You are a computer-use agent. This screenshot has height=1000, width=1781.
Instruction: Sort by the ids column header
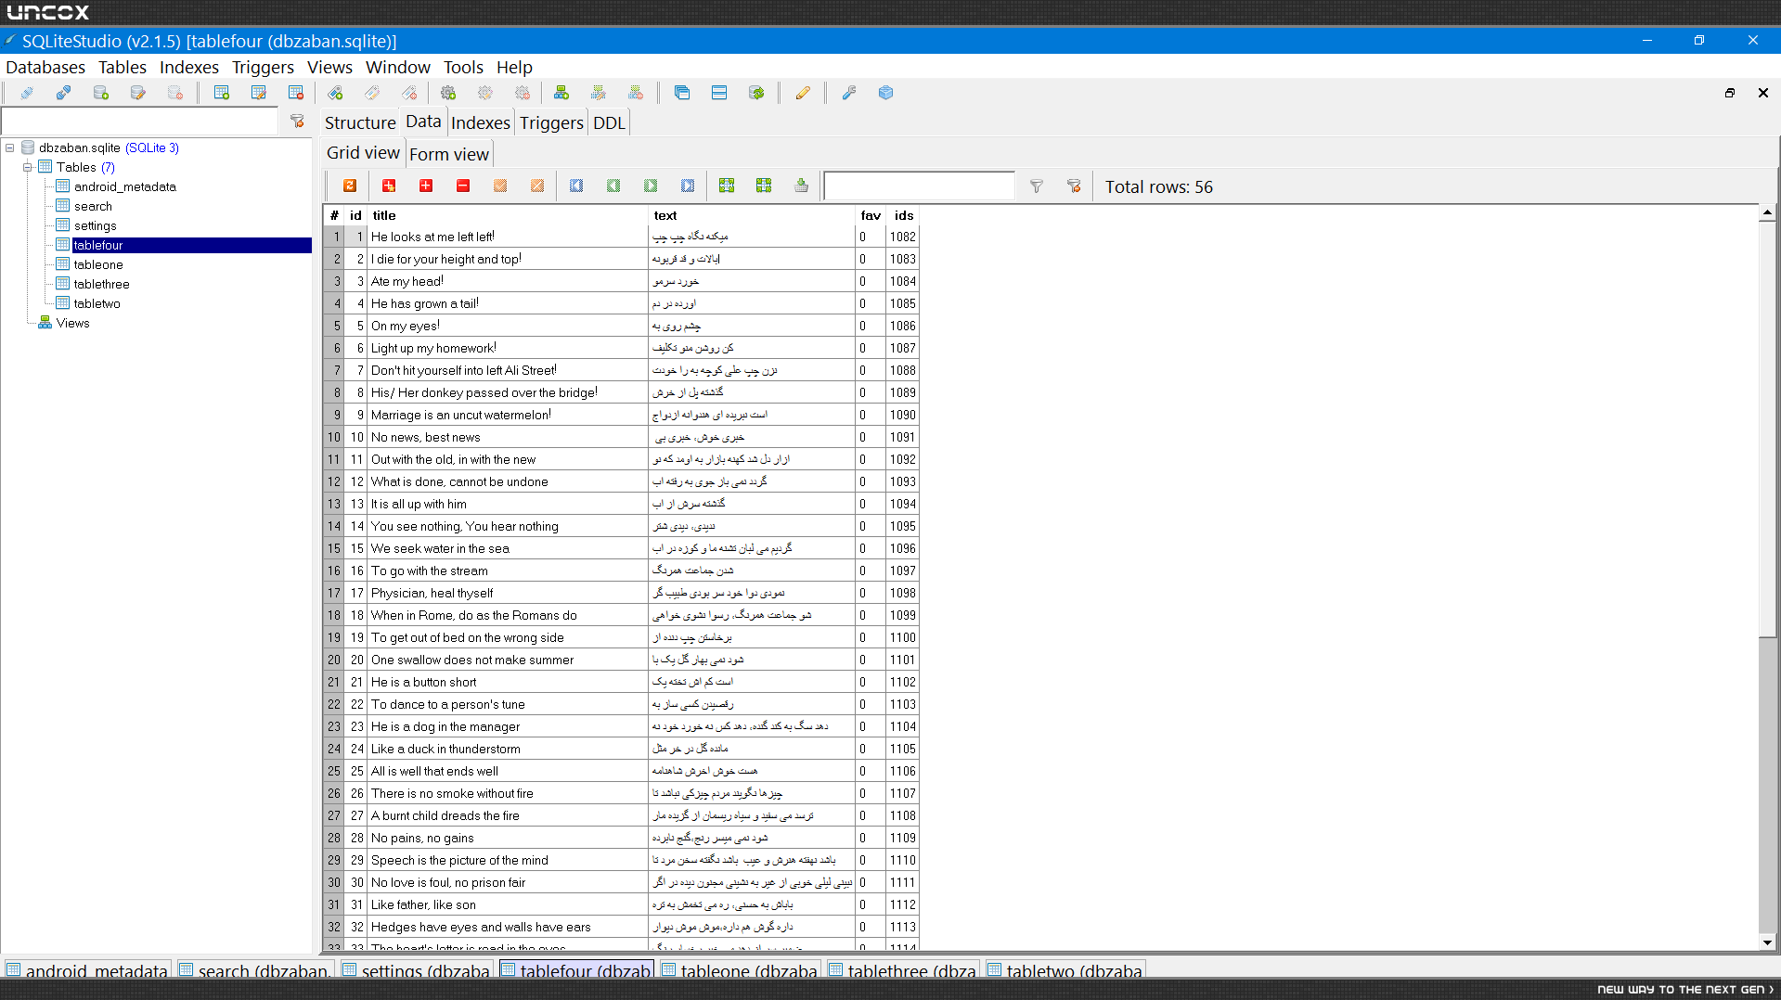tap(903, 215)
